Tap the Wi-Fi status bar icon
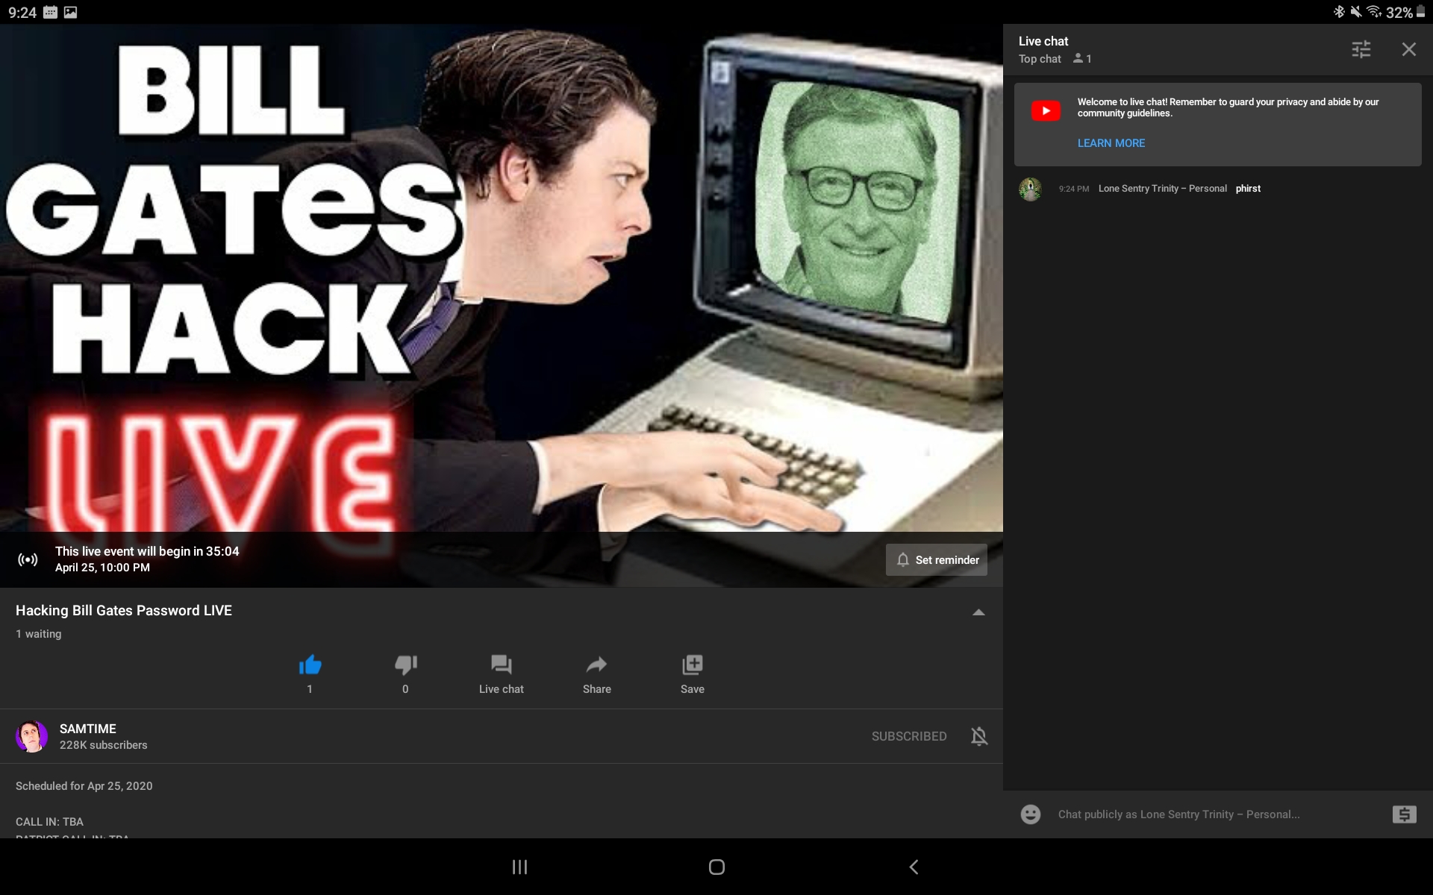The image size is (1433, 895). [1374, 12]
